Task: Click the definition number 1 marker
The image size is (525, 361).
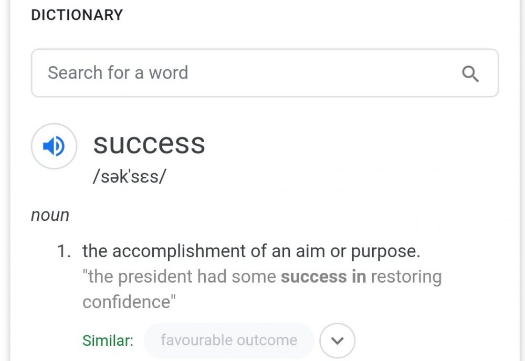Action: click(x=64, y=251)
